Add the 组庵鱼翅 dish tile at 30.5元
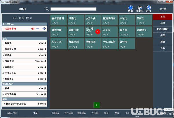Screen dimensions: 174x118 click(x=76, y=44)
